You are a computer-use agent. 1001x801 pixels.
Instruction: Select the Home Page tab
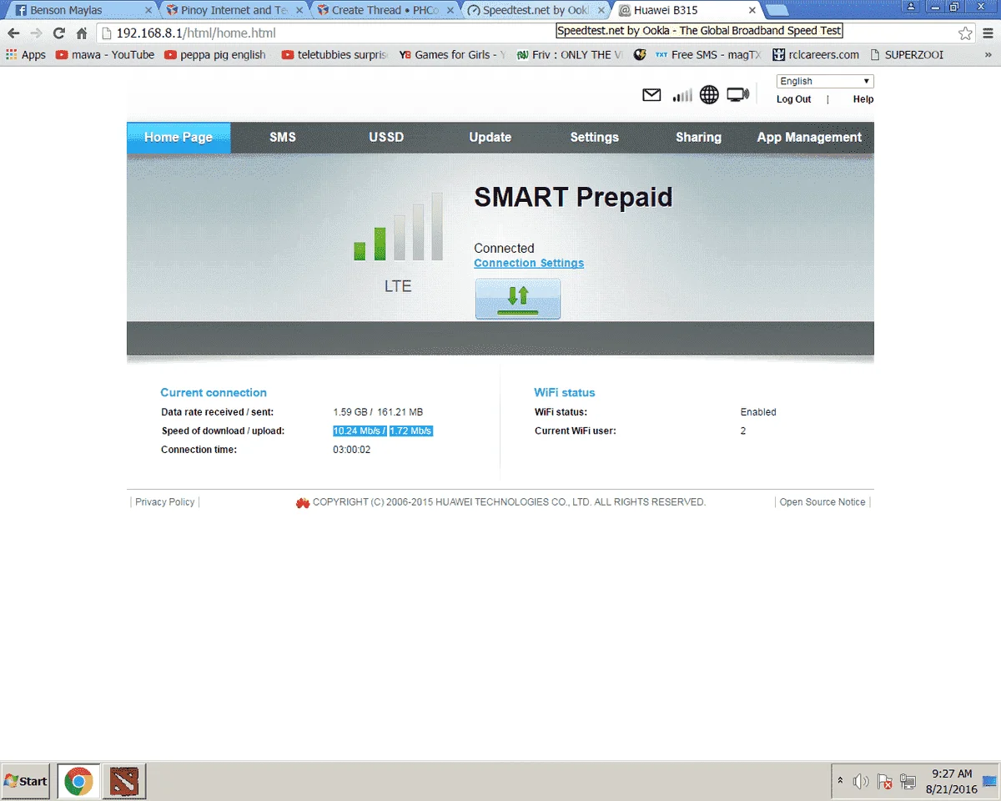(179, 138)
